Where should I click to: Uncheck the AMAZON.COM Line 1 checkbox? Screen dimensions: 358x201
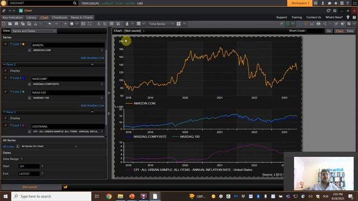6,44
